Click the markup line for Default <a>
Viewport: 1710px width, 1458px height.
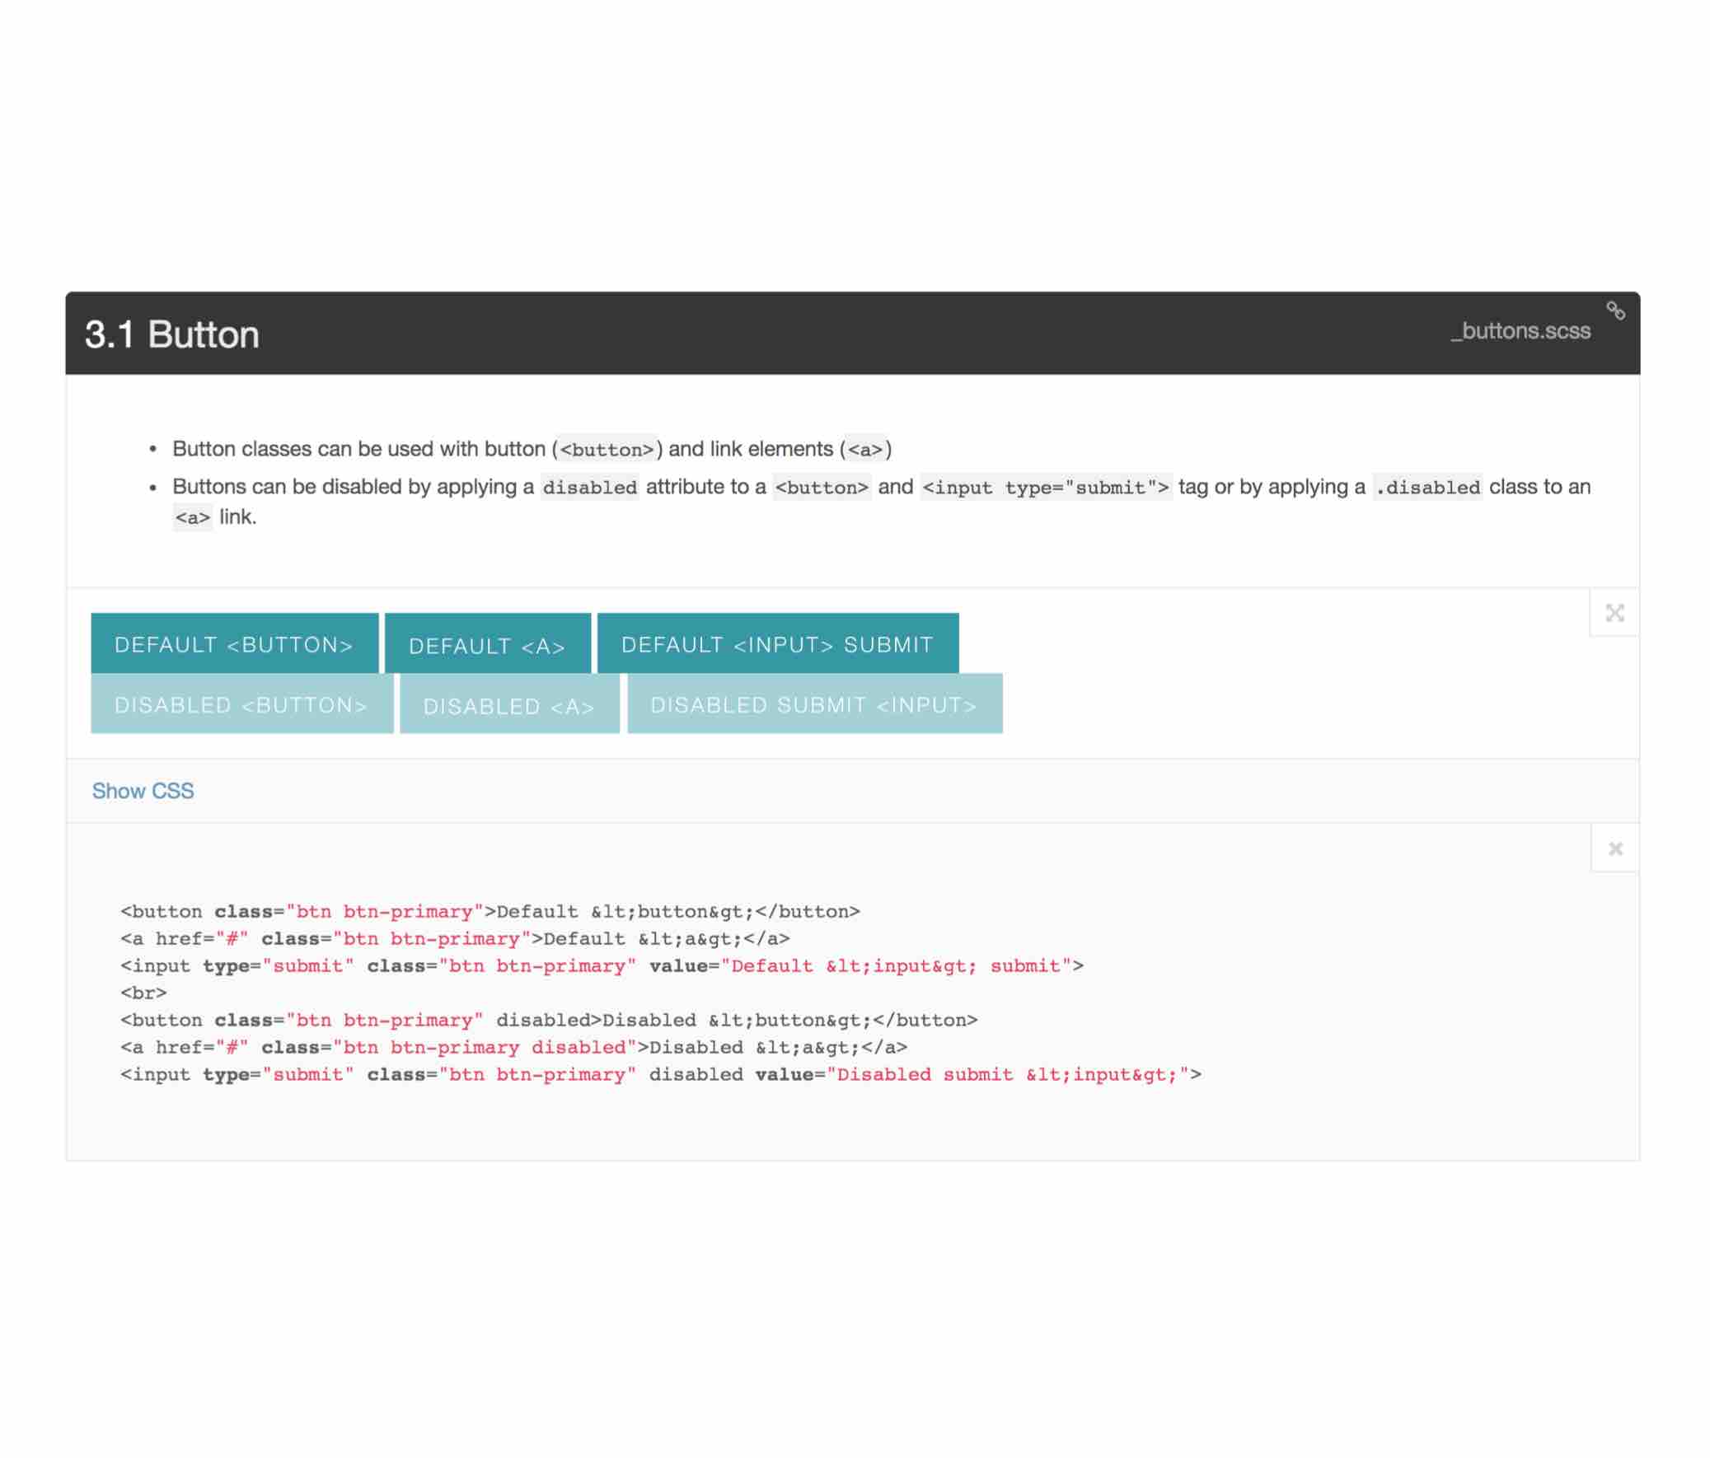click(x=455, y=939)
